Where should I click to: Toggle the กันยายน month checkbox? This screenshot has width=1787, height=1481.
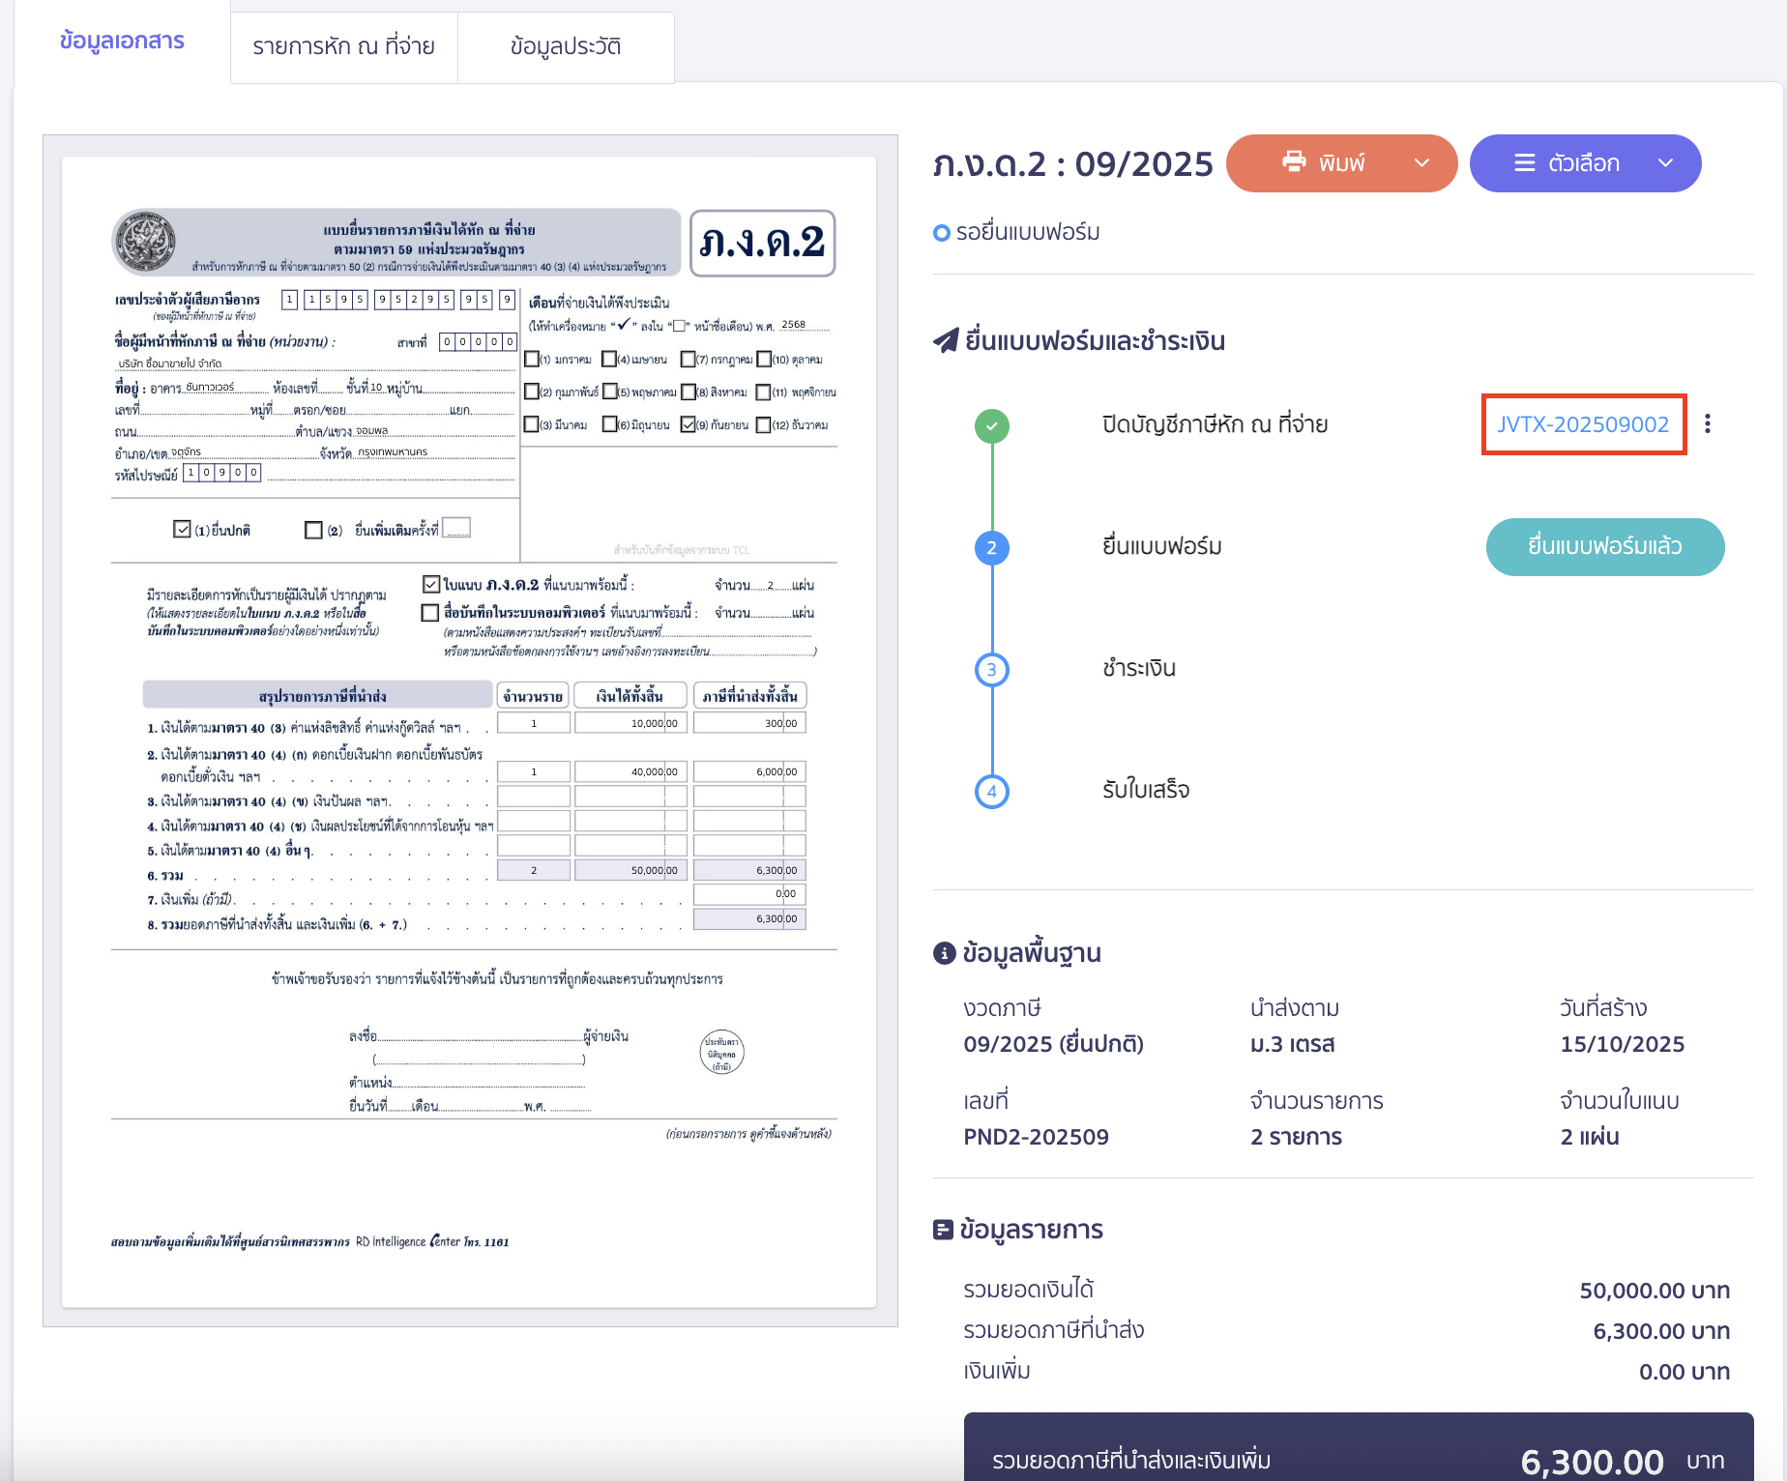pyautogui.click(x=688, y=424)
